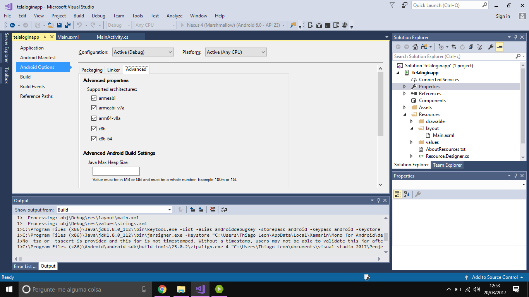Expand the Properties node in Solution Explorer

pyautogui.click(x=405, y=87)
